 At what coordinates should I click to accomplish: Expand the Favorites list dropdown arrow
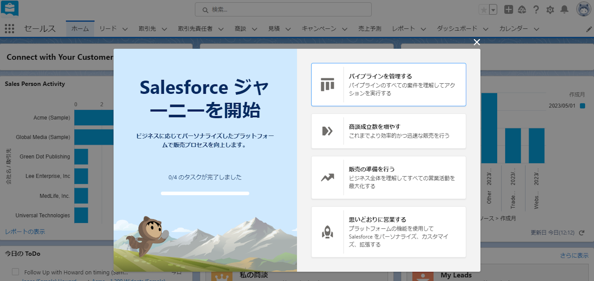[493, 10]
